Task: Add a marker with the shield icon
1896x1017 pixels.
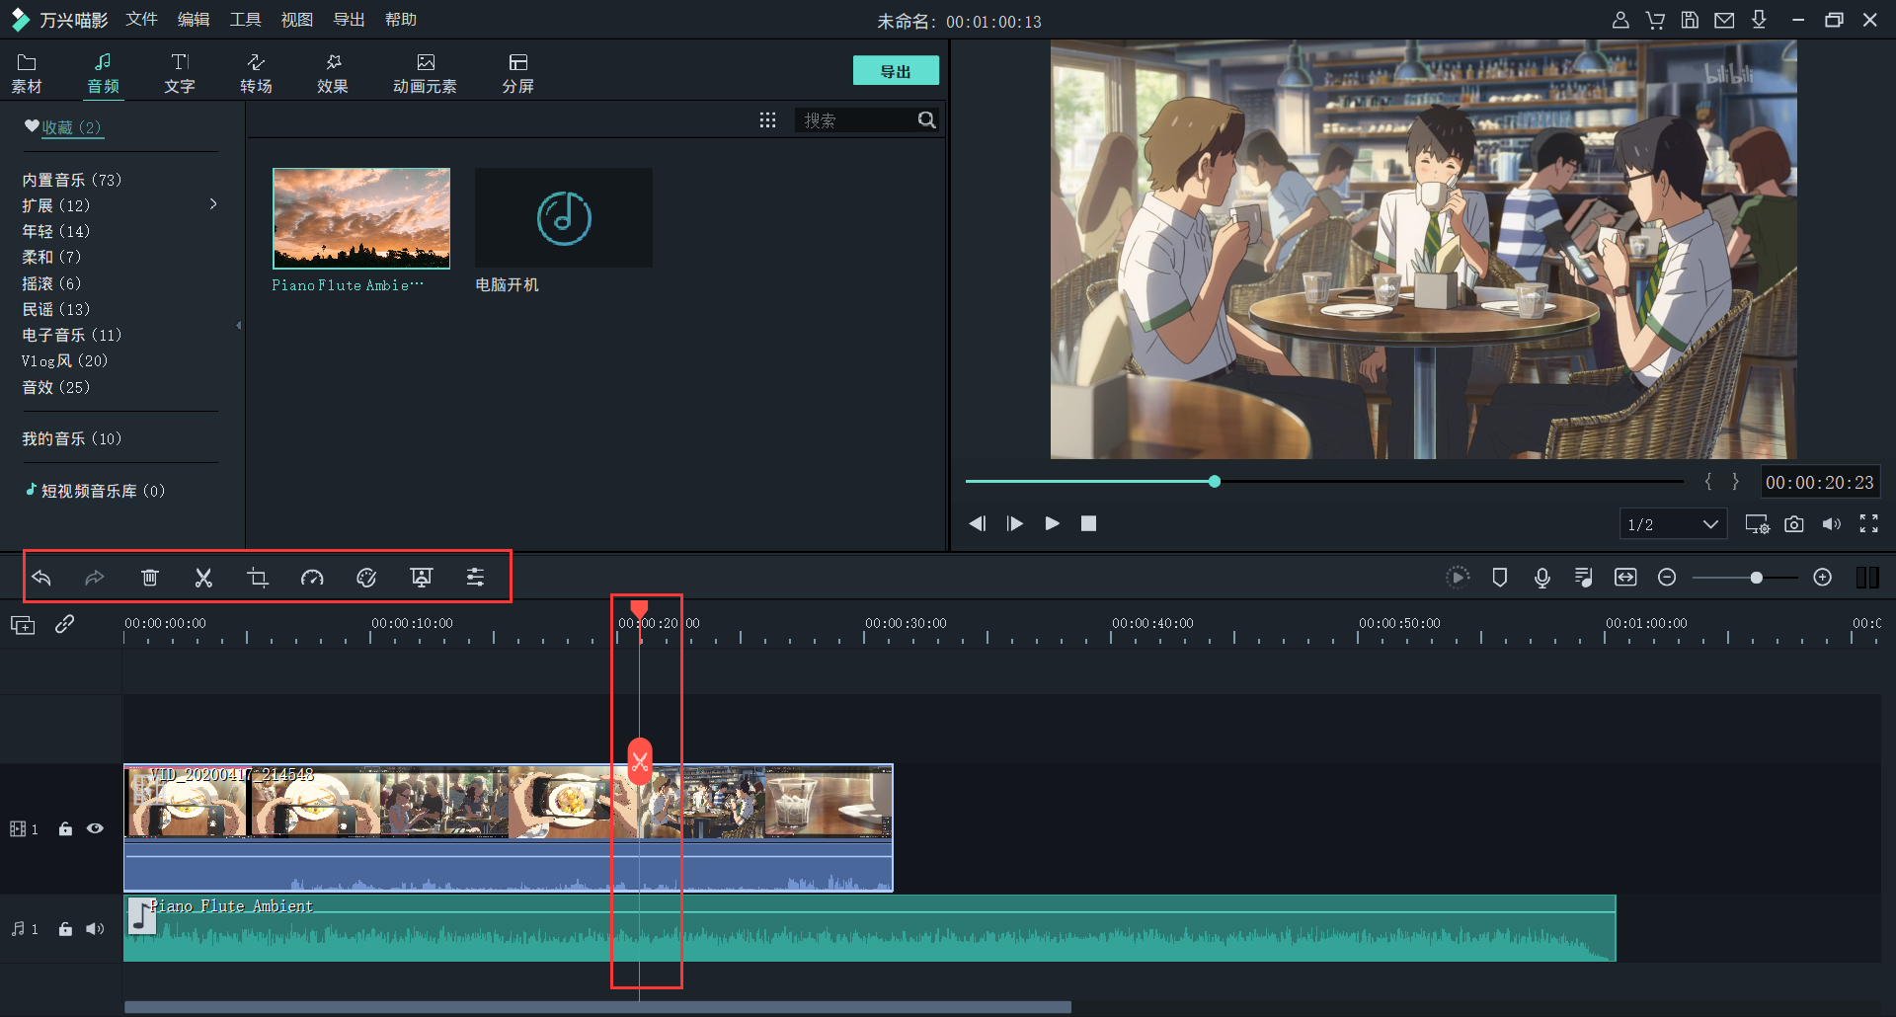Action: (x=1500, y=578)
